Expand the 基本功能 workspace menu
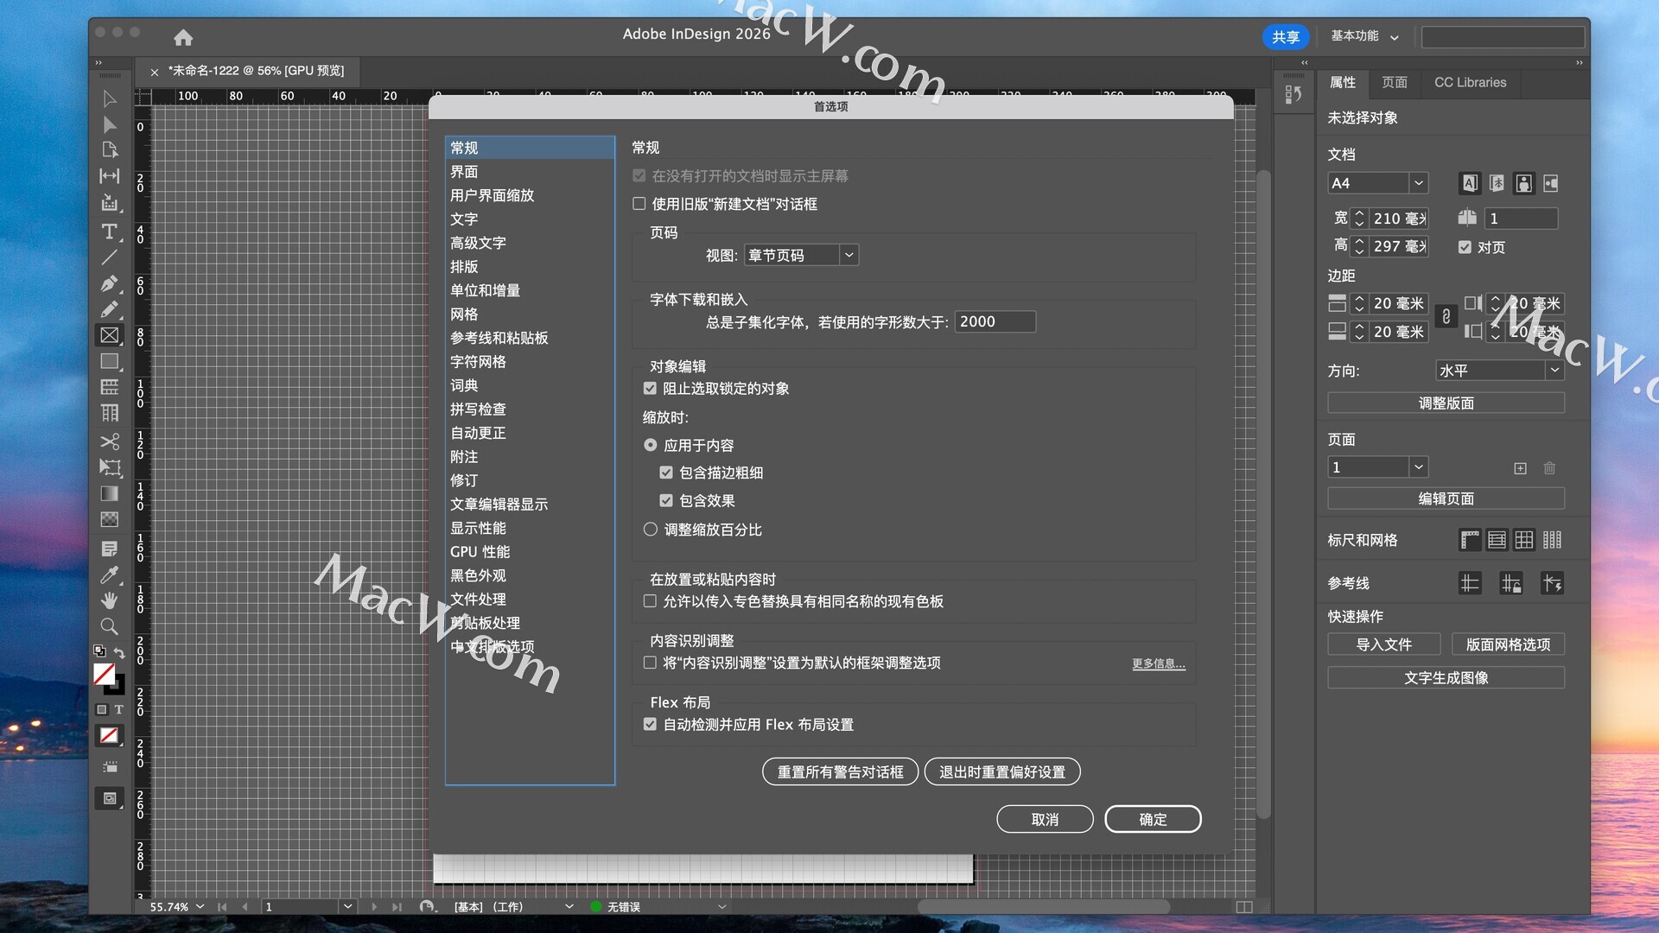 click(1364, 36)
